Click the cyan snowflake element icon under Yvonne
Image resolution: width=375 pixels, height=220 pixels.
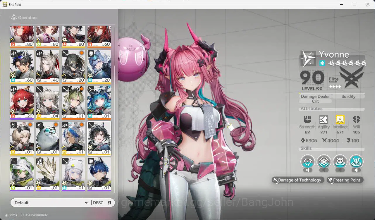(x=322, y=63)
